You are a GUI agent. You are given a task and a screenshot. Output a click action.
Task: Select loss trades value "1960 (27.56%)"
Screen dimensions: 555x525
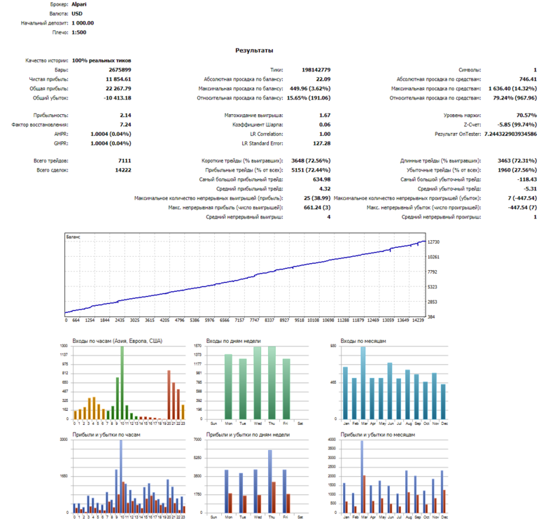coord(517,170)
